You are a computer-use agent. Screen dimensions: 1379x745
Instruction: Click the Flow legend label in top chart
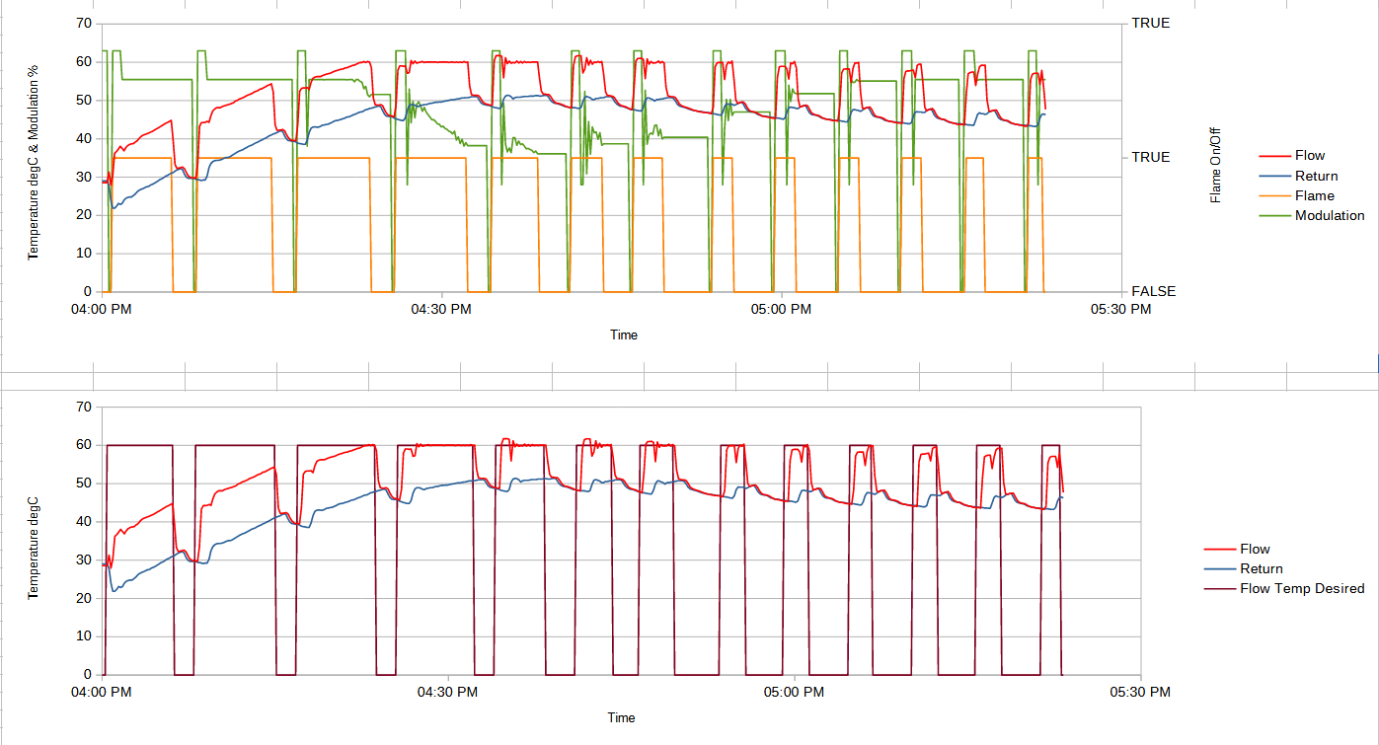click(x=1310, y=156)
